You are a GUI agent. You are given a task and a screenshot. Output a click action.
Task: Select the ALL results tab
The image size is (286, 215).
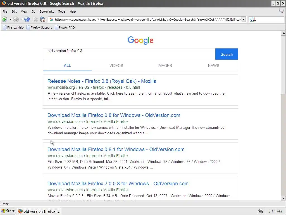point(67,66)
